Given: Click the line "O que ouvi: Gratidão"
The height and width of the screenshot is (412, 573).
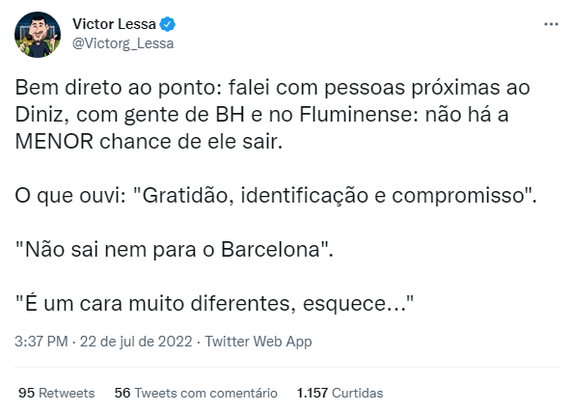Looking at the screenshot, I should tap(276, 196).
